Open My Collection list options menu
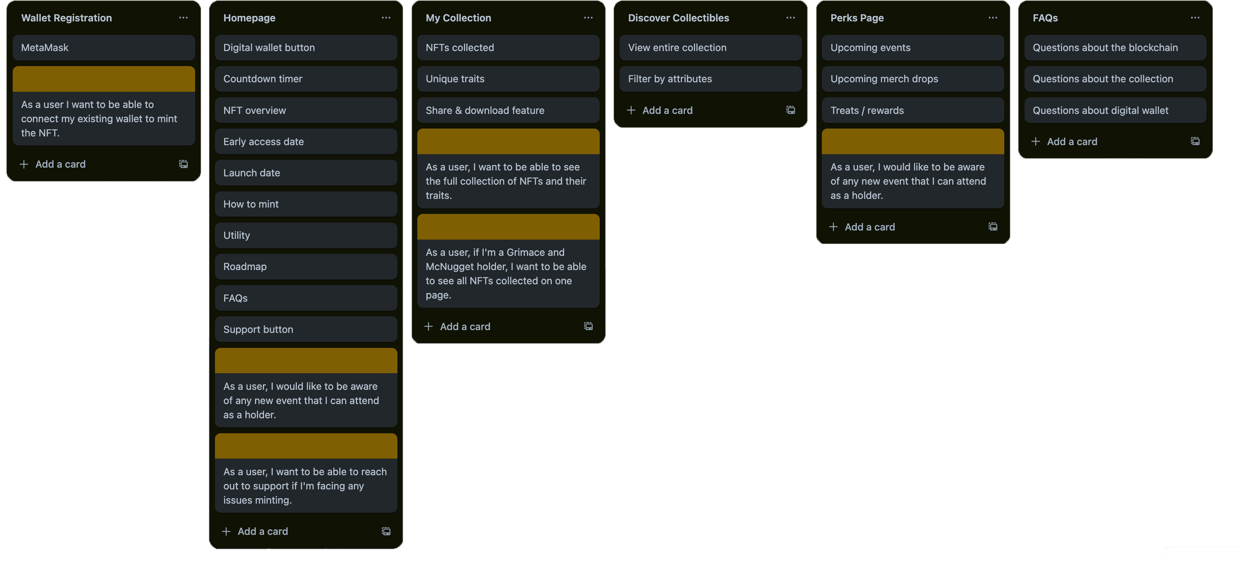 [588, 18]
